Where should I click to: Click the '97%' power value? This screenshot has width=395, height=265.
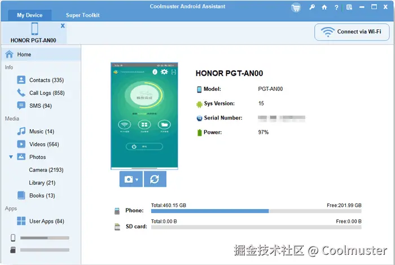[x=264, y=132]
